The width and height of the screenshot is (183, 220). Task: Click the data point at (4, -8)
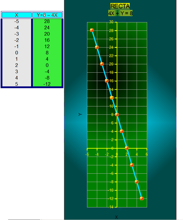pyautogui.click(x=137, y=182)
